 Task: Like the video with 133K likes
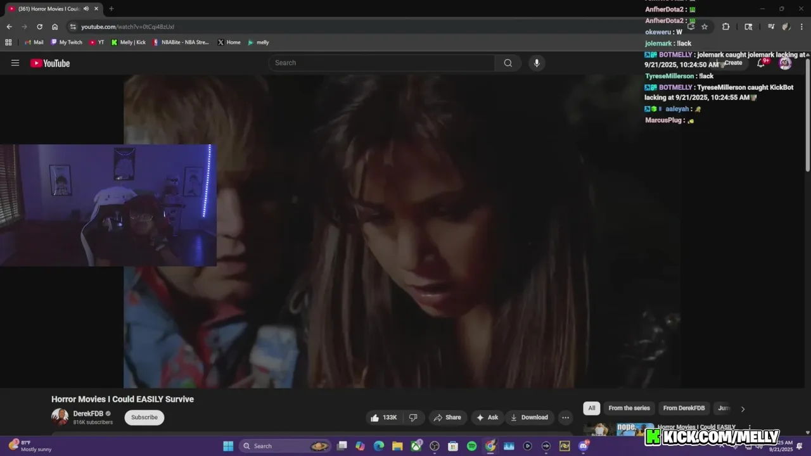[385, 417]
